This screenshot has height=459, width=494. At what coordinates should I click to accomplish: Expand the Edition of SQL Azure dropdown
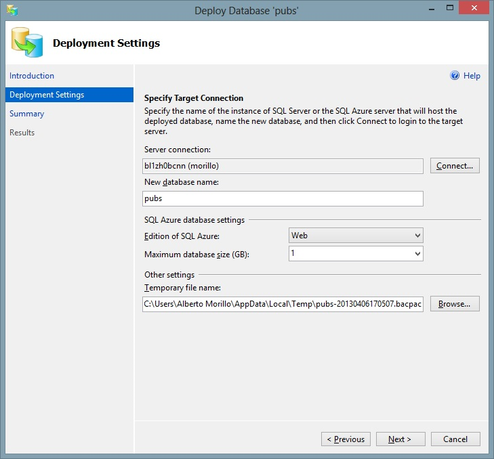coord(356,236)
